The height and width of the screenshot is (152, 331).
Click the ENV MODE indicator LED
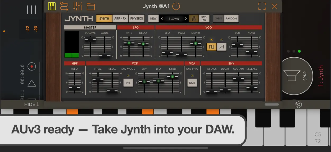(128, 76)
